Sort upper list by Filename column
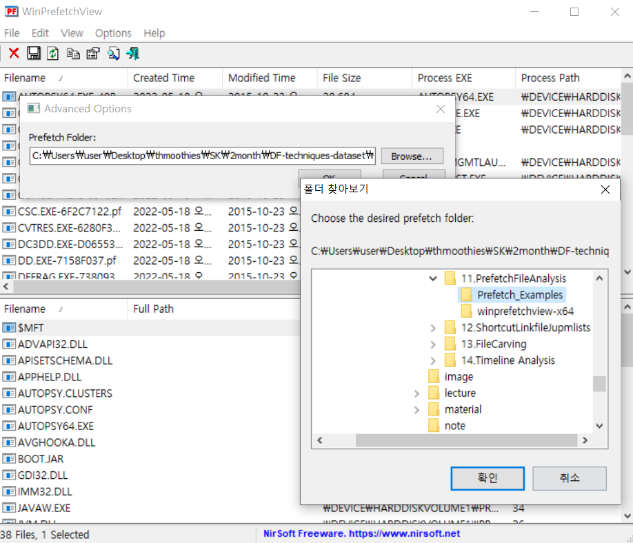The image size is (633, 543). pos(64,78)
